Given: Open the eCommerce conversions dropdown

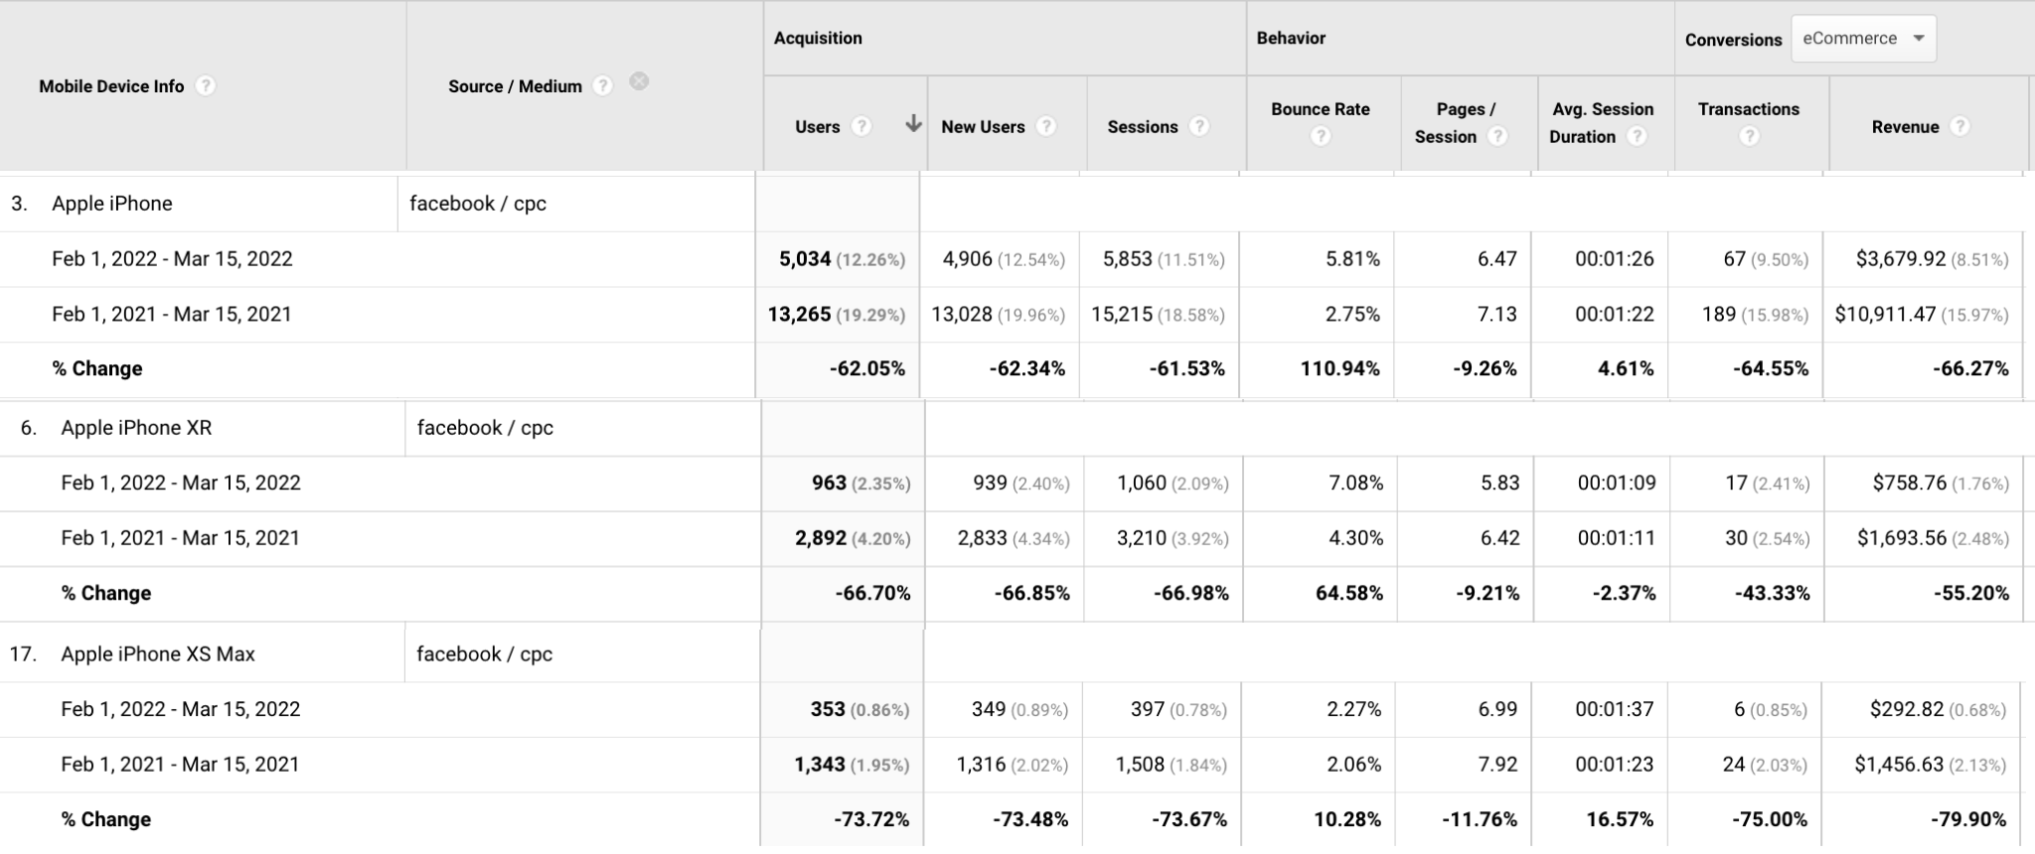Looking at the screenshot, I should [1863, 39].
